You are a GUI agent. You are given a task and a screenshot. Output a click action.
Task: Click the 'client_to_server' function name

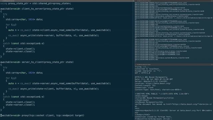pyautogui.click(x=32, y=9)
